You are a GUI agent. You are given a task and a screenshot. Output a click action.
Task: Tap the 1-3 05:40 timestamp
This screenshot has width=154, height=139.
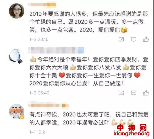point(39,93)
